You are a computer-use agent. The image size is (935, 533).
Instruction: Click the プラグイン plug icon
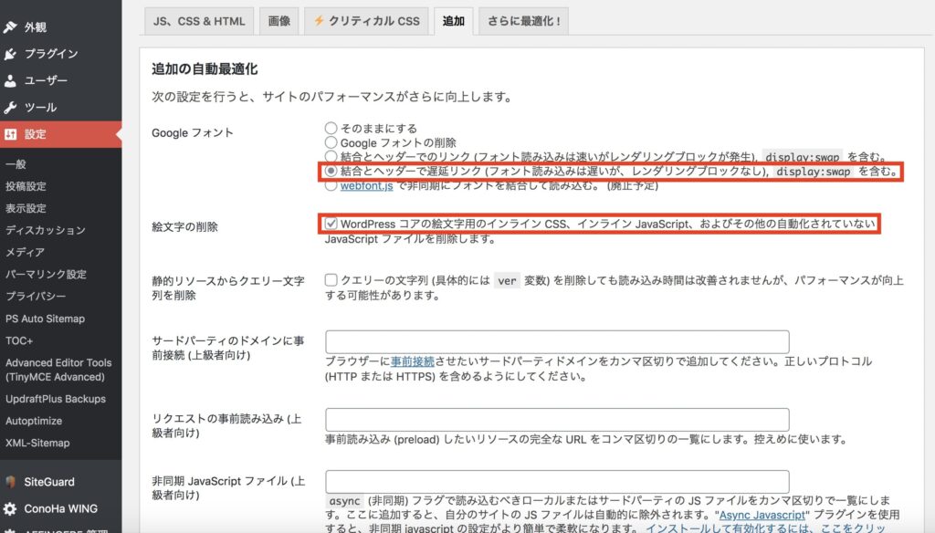10,54
